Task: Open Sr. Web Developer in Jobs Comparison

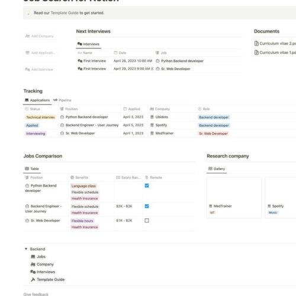Action: coord(43,220)
